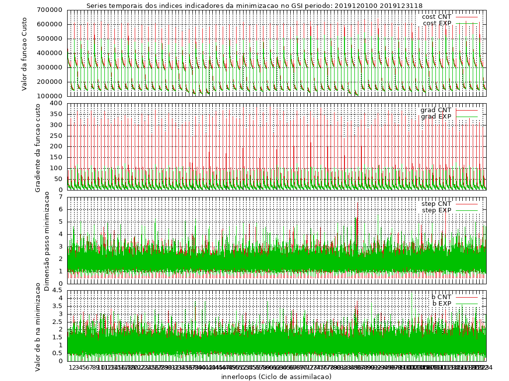This screenshot has height=381, width=509.
Task: Click the 0.5 tick on b-value axis
Action: 58,353
